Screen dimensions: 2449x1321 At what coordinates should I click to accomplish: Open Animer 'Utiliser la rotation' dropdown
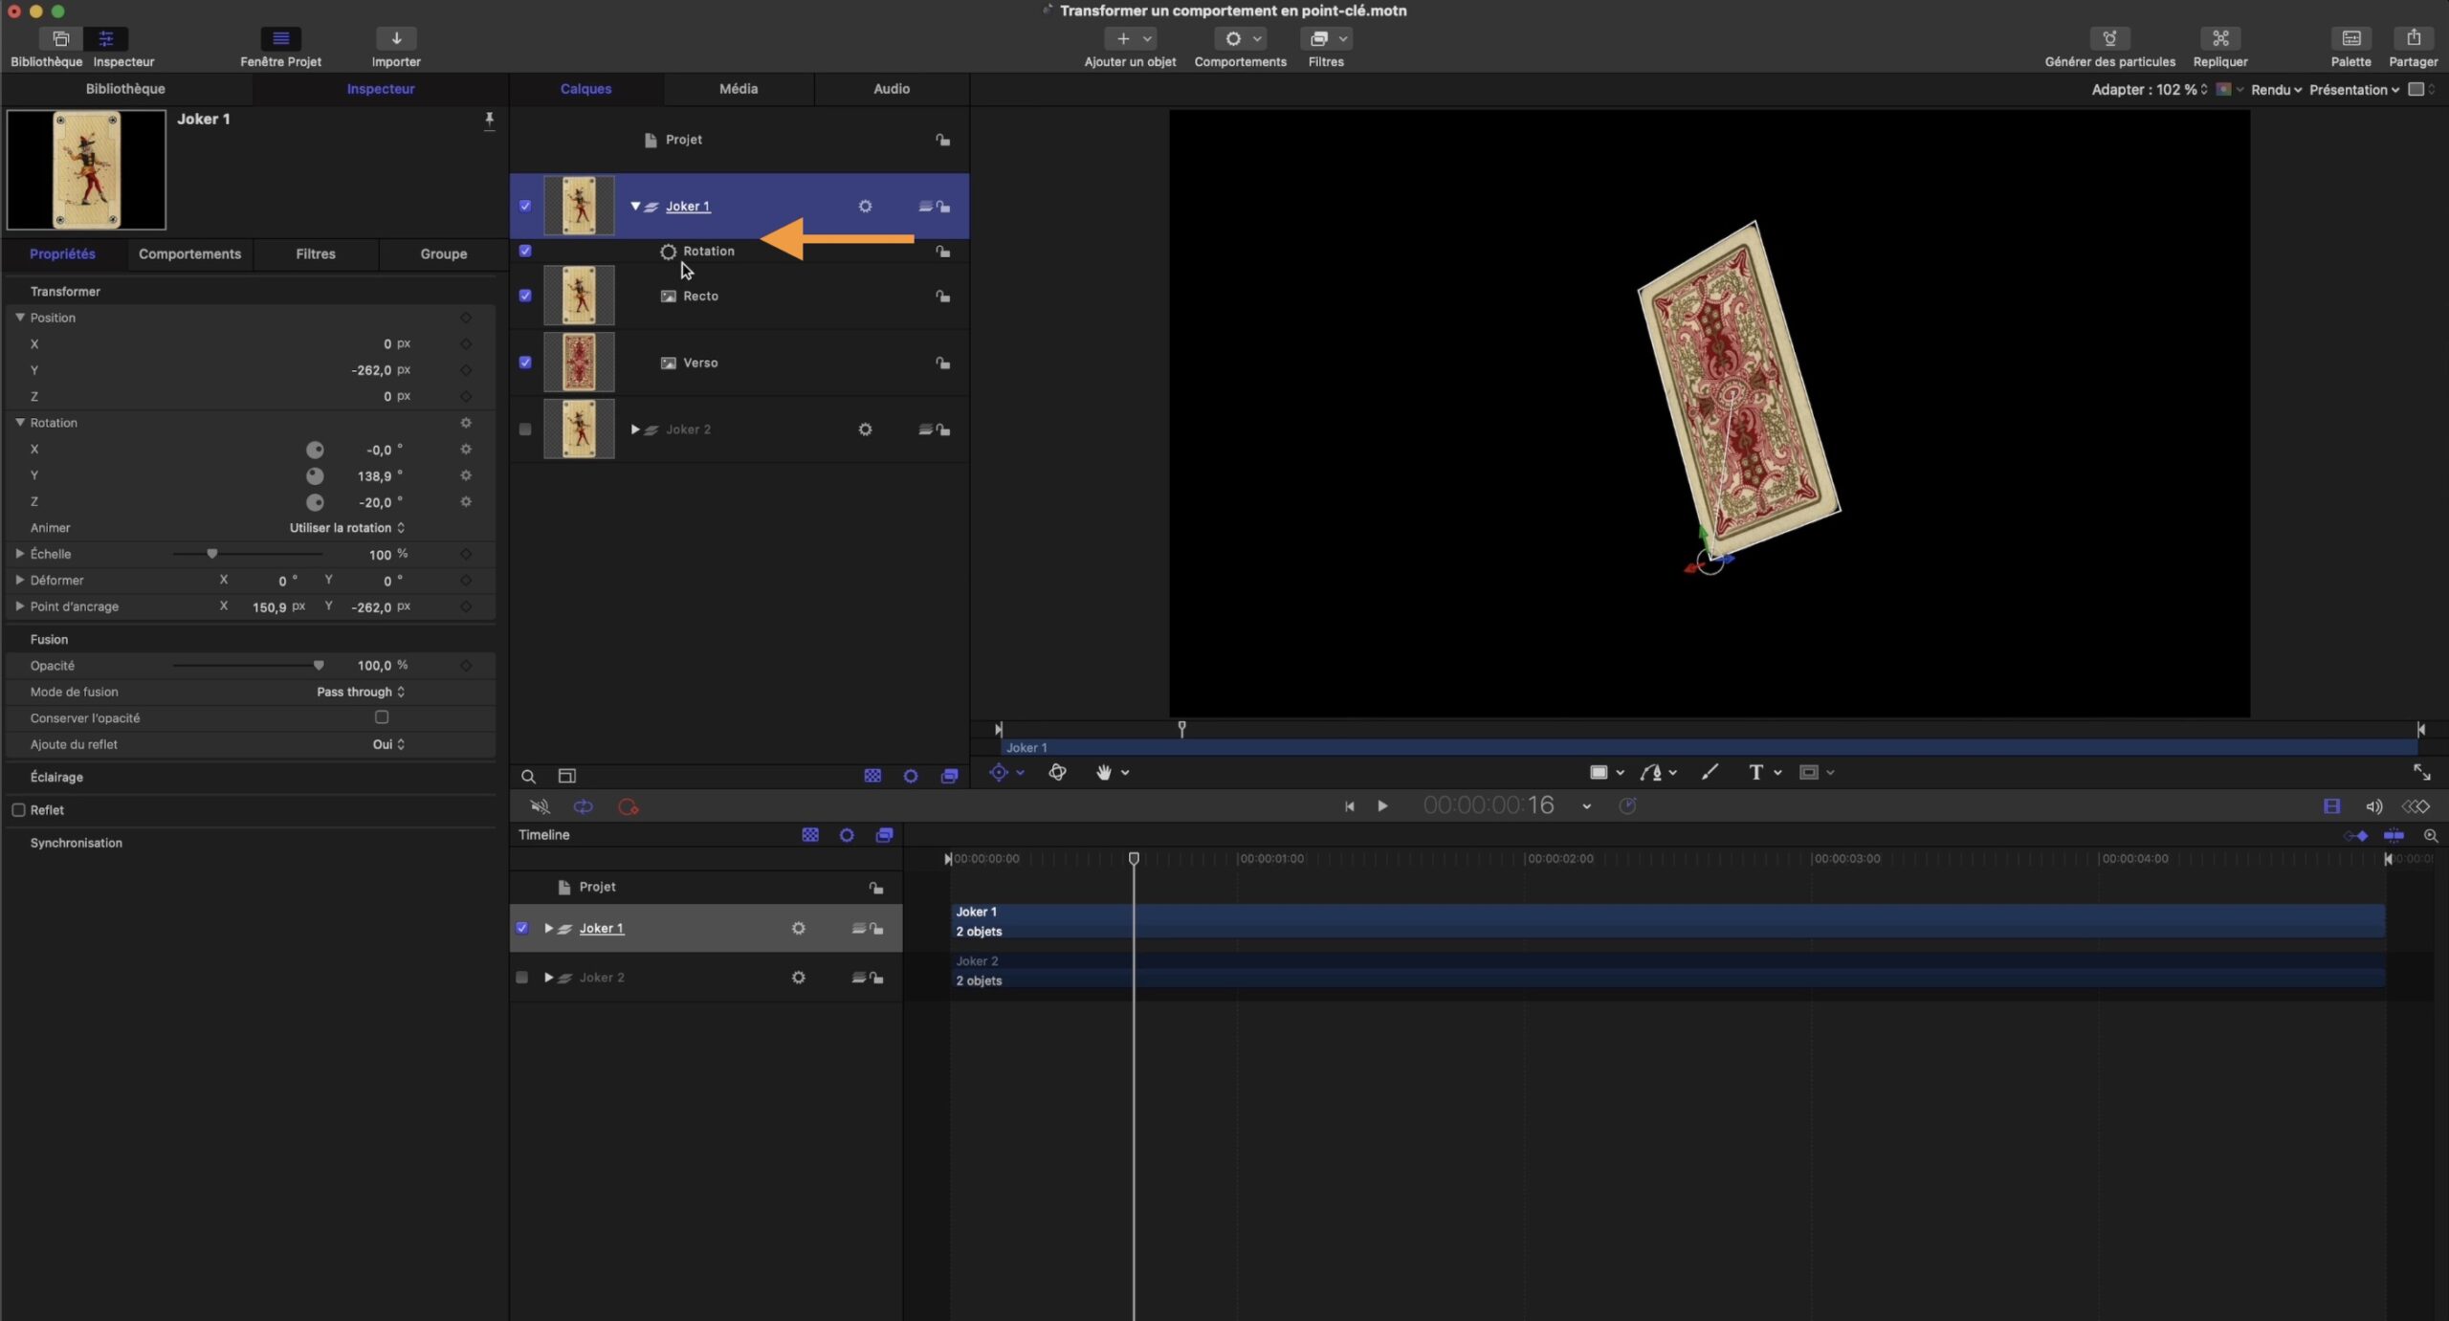click(347, 529)
